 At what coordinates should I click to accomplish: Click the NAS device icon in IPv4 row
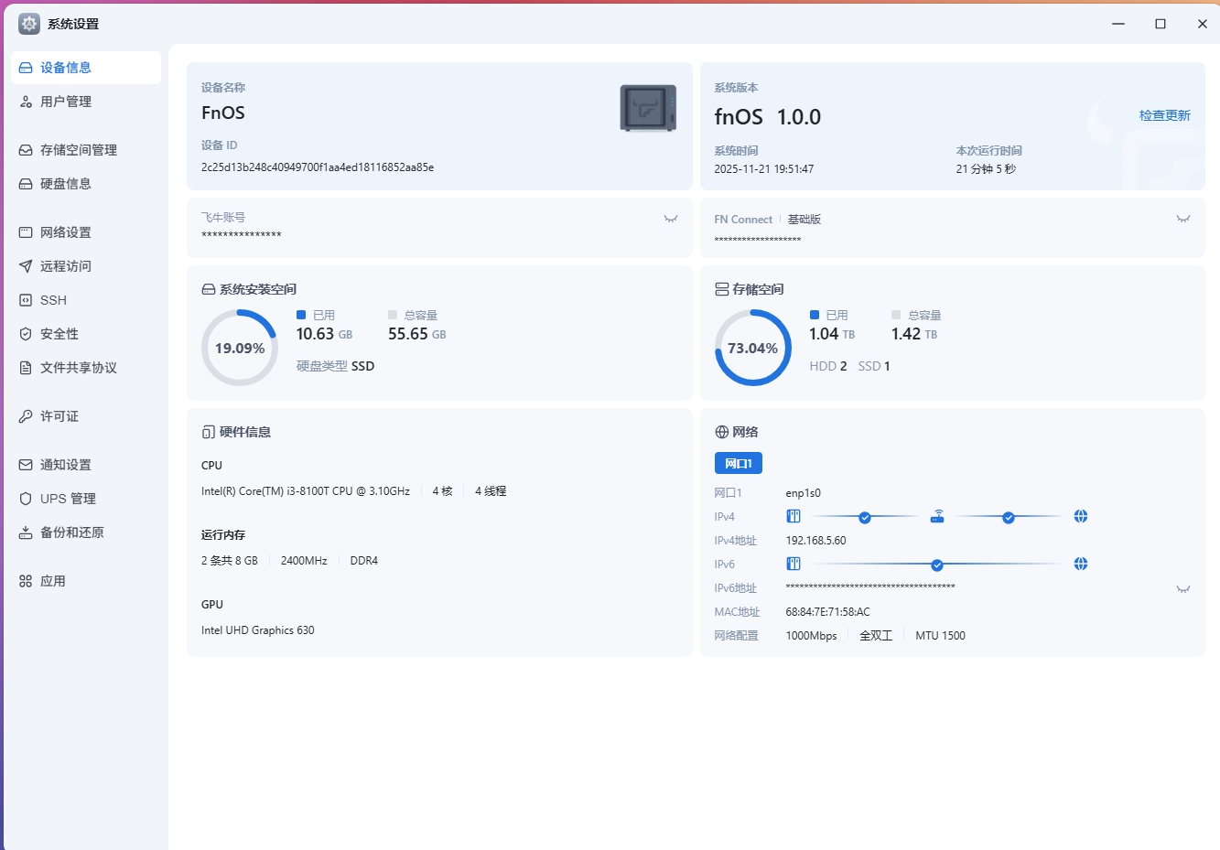794,517
